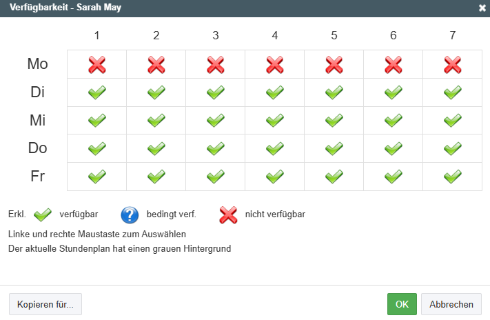Viewport: 490px width, 320px height.
Task: Open the Kopieren für... button
Action: (x=45, y=304)
